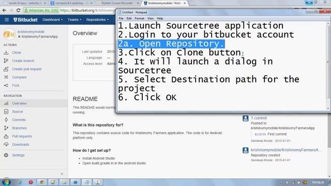Image resolution: width=331 pixels, height=186 pixels.
Task: Click the Clone link in Actions
Action: 17,53
